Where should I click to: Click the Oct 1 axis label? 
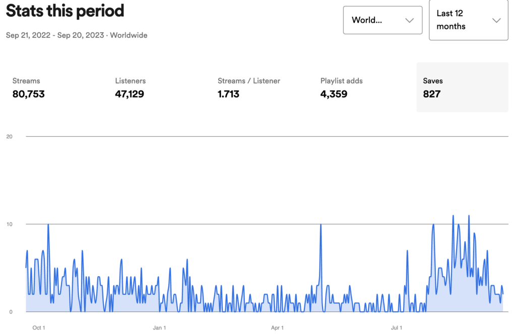pos(38,328)
